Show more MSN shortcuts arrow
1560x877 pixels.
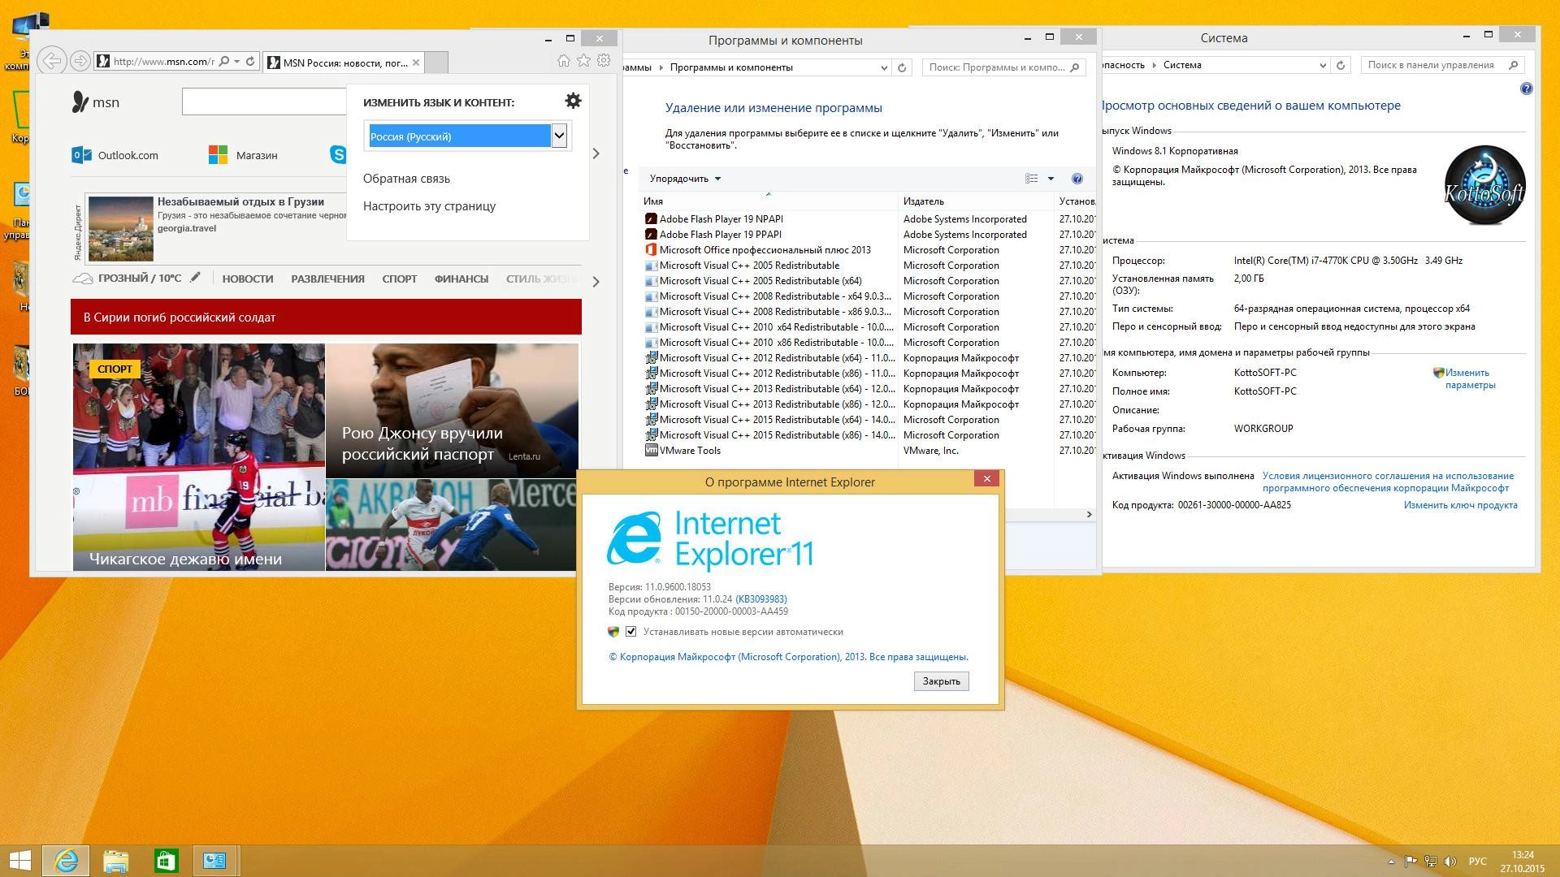[x=596, y=153]
